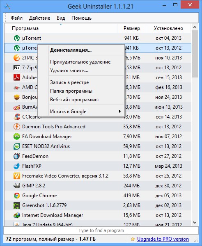Screen dimensions: 202x246
Task: Select the Internet Download Manager entry
Action: pos(98,215)
